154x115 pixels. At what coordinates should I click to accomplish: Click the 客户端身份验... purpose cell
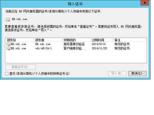(74, 48)
